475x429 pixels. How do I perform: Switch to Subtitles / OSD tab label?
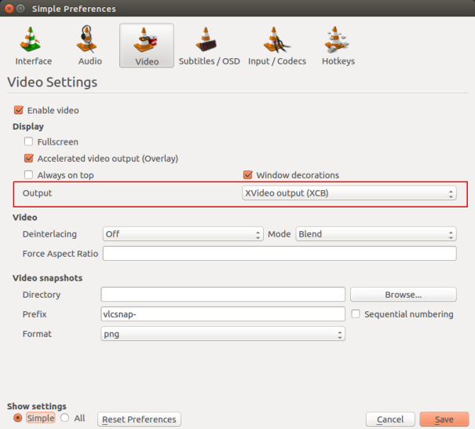(209, 61)
